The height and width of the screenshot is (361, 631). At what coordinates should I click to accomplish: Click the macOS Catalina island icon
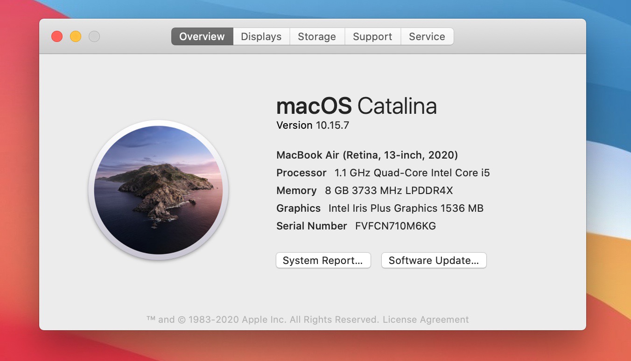click(x=158, y=190)
